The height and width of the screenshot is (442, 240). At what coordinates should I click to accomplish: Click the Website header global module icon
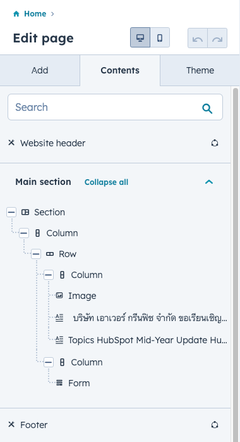click(x=215, y=143)
